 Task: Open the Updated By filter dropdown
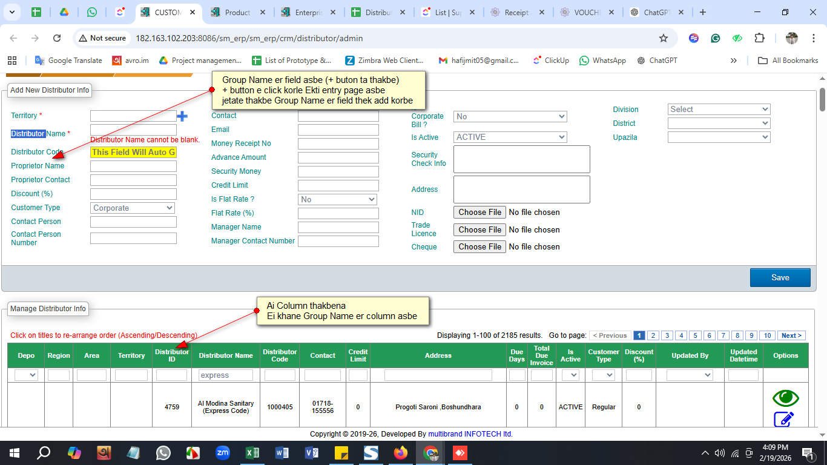tap(690, 375)
